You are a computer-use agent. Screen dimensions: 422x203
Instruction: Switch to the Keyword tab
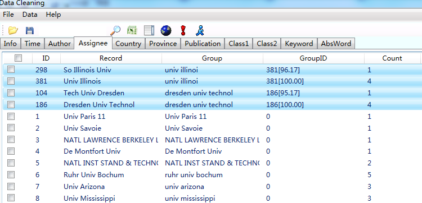tap(299, 43)
